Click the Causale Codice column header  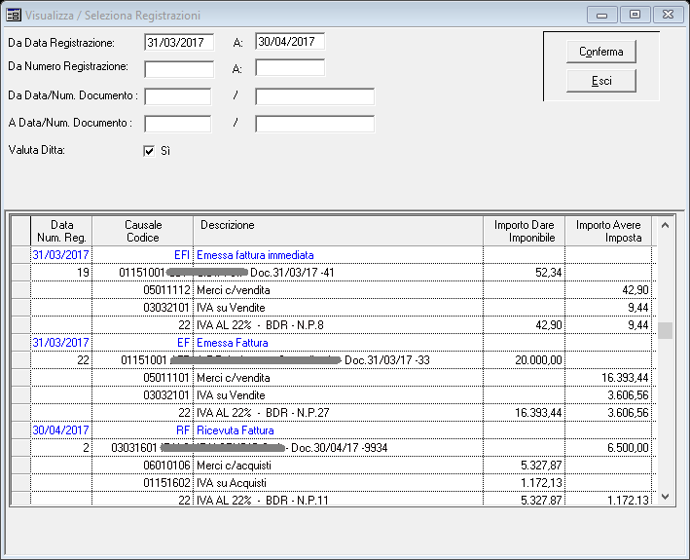point(143,231)
